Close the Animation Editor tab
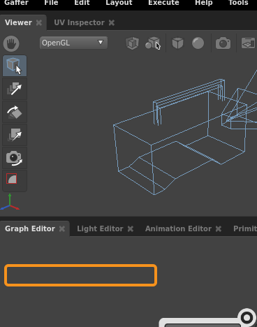 219,229
